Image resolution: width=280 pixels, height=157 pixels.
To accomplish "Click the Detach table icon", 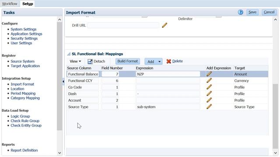I will [90, 61].
